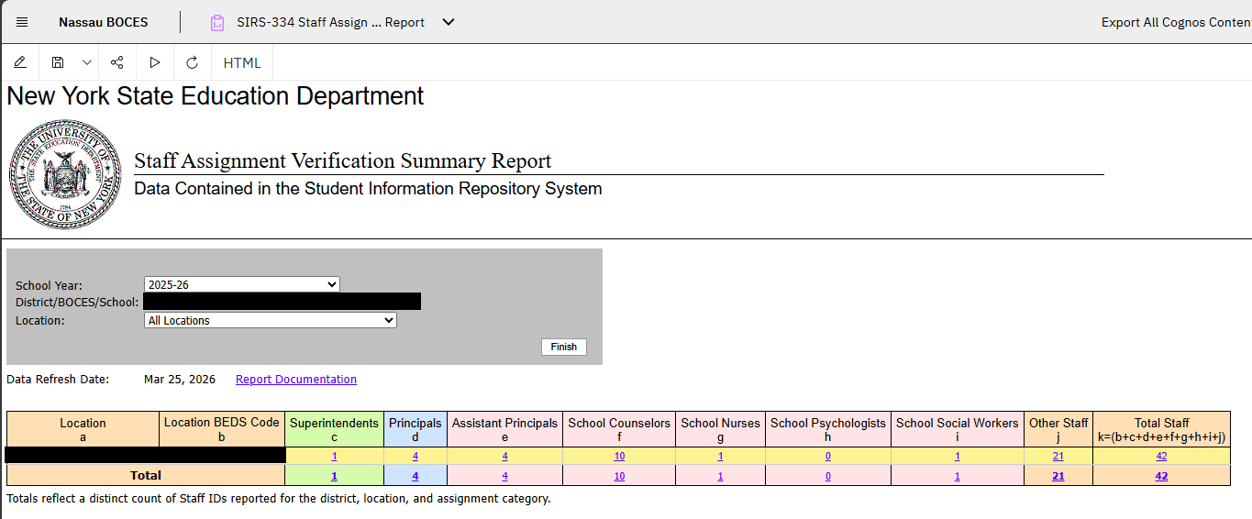Expand the report title chevron dropdown

click(449, 22)
